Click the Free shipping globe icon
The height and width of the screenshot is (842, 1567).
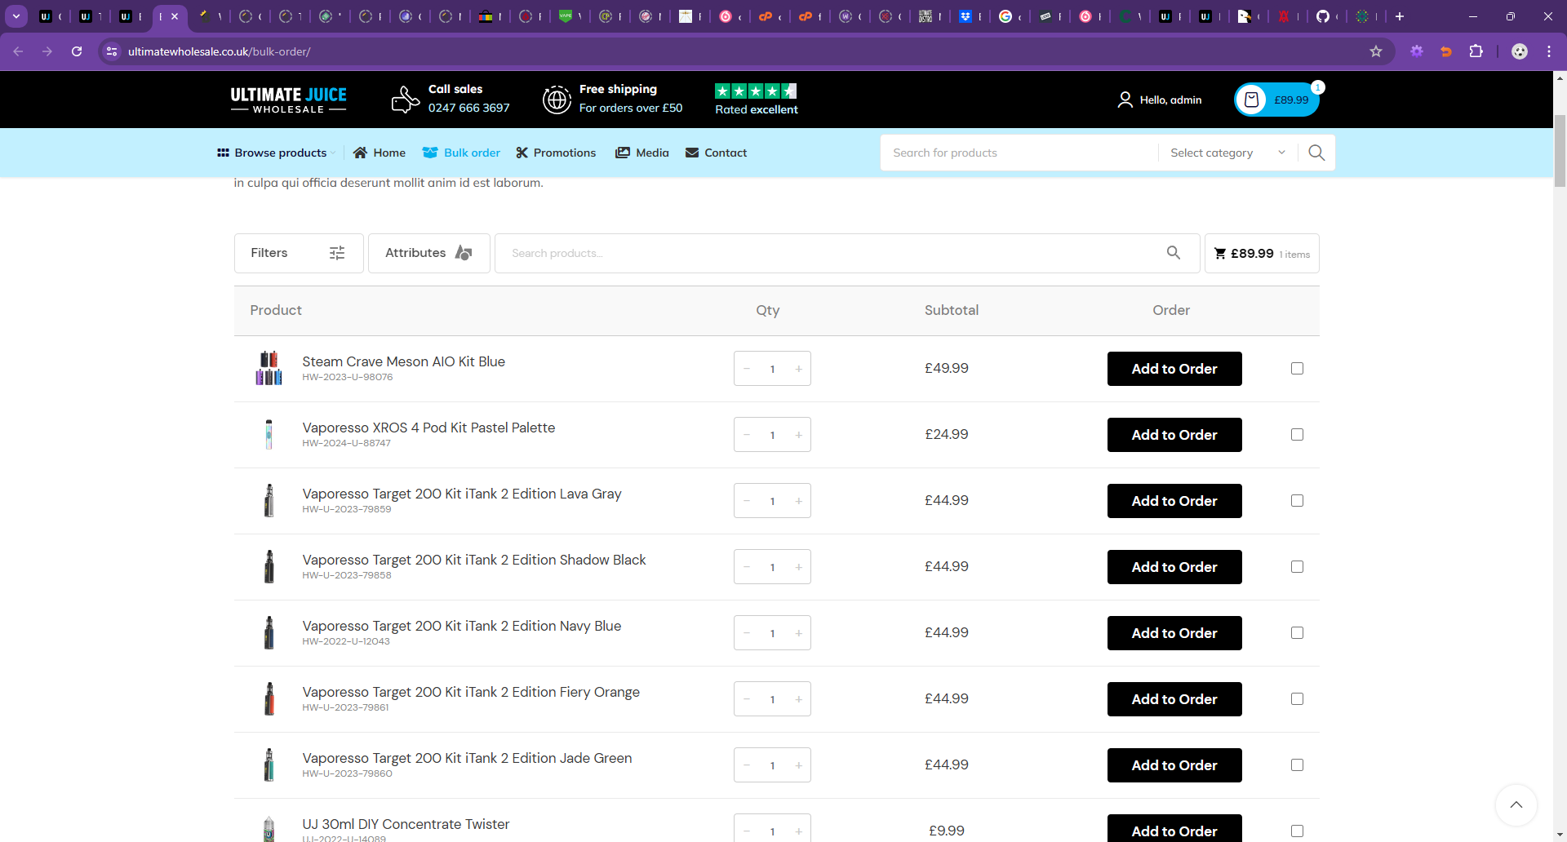pos(557,100)
